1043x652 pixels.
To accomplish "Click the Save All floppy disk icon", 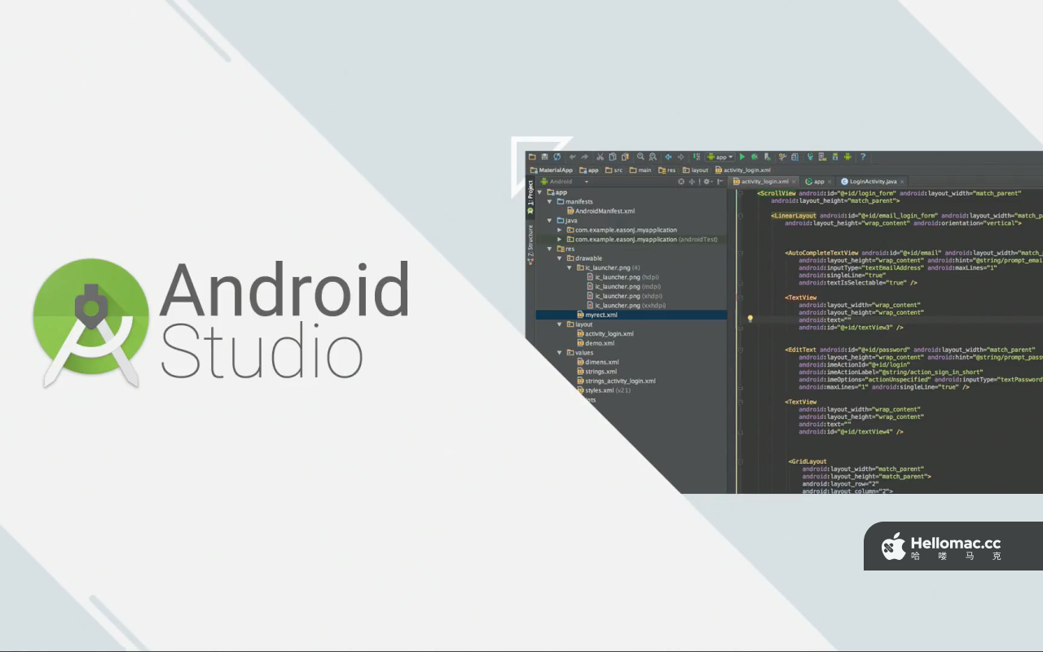I will (x=544, y=157).
